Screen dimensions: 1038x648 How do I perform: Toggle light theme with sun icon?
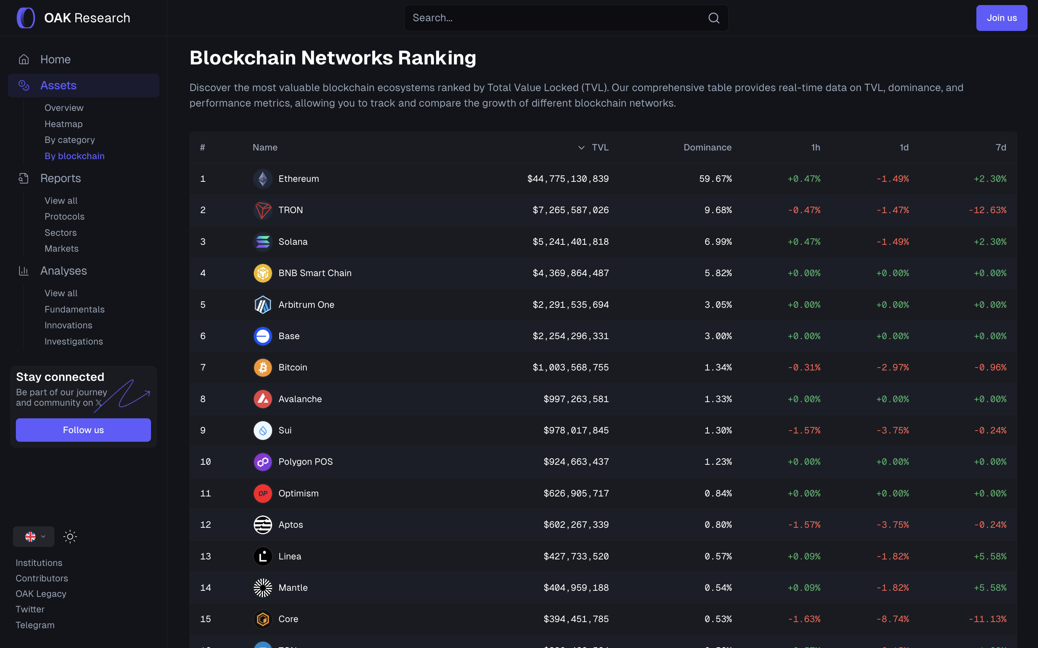coord(70,536)
